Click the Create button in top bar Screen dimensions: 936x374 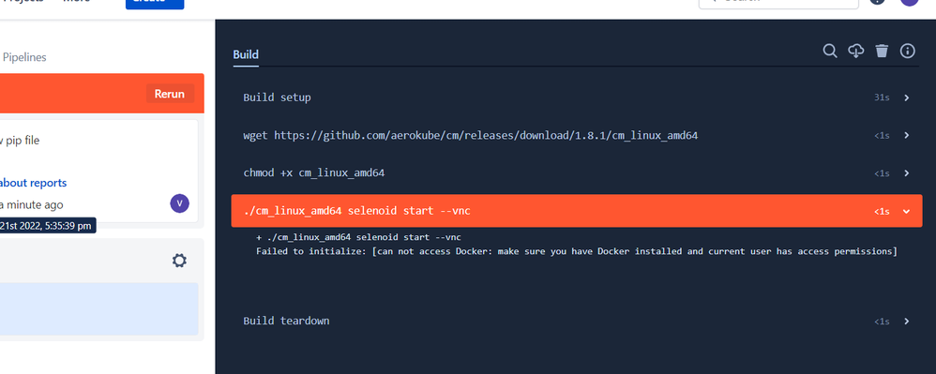click(155, 3)
